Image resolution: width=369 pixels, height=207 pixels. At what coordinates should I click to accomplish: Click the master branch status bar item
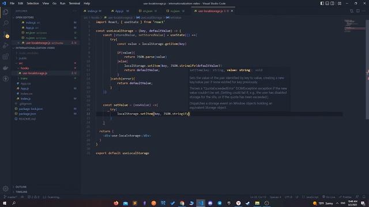pos(10,197)
